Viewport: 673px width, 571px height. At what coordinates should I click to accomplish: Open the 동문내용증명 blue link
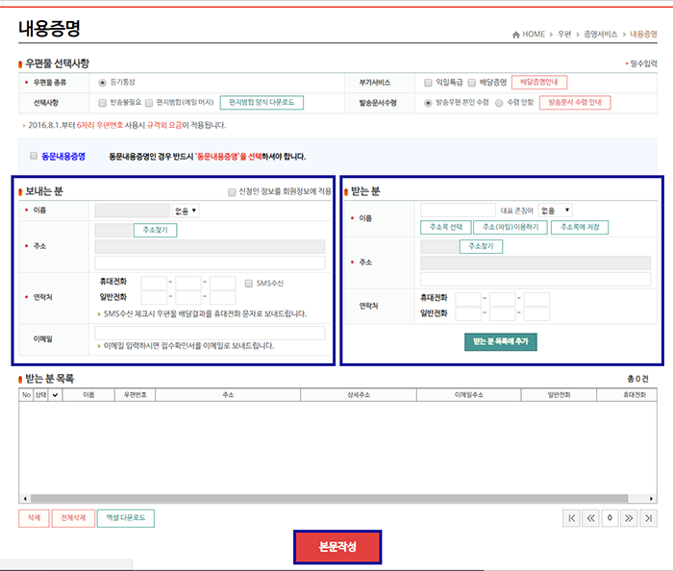pyautogui.click(x=63, y=157)
